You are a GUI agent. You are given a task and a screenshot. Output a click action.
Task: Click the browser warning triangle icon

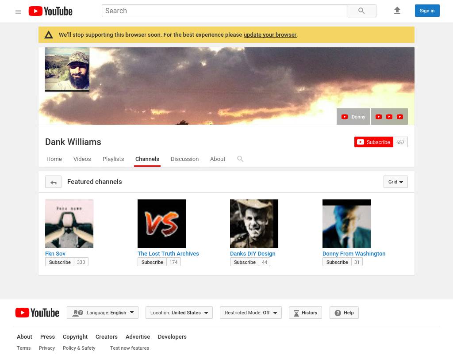click(x=49, y=35)
